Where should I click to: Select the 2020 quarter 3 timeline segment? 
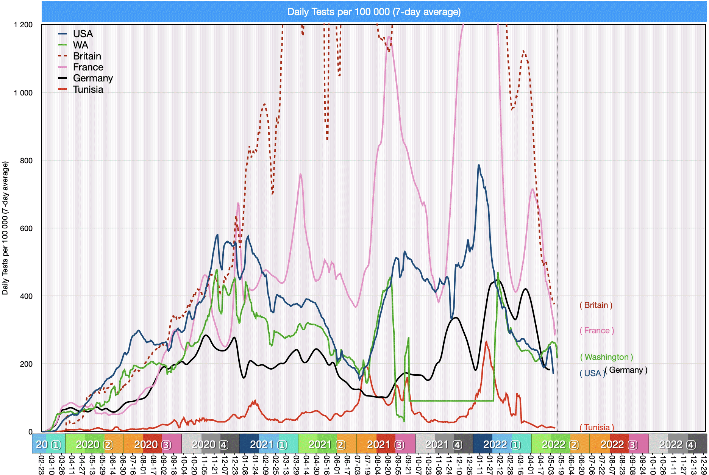(x=153, y=444)
